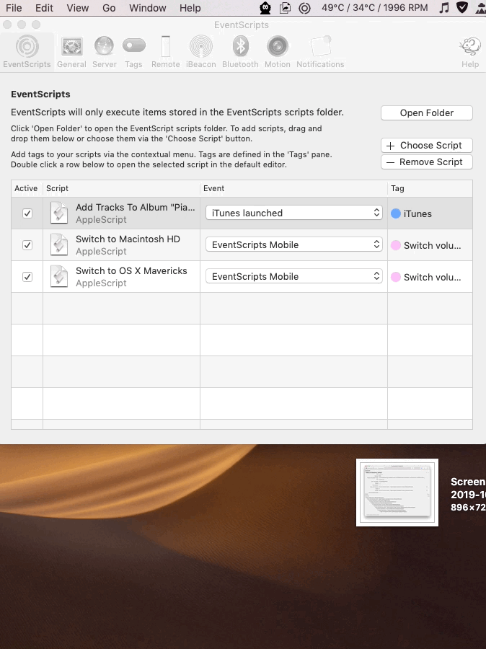Open the Go menu
Viewport: 486px width, 649px height.
click(109, 8)
